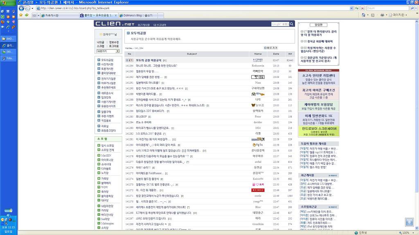Expand the toolbar overflow chevron

(x=417, y=13)
